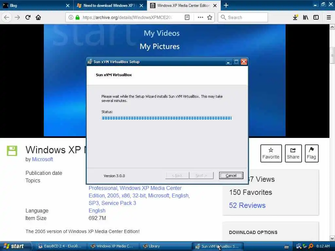Screen dimensions: 335x251
Task: Bookmark this page with the star
Action: [x=210, y=17]
